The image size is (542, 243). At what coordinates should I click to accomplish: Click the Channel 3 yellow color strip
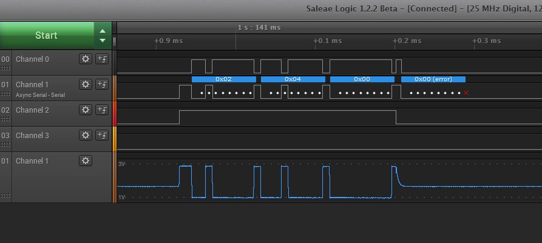coord(115,139)
